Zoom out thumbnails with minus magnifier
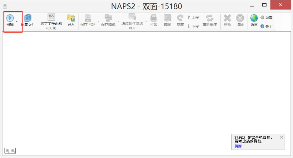293x158 pixels. (x=8, y=150)
